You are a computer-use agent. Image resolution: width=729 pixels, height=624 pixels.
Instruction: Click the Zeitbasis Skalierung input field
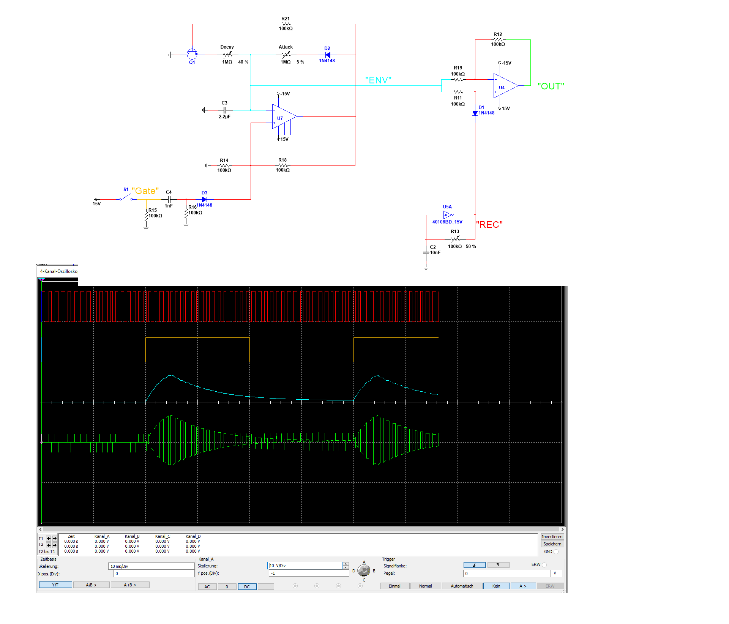[151, 566]
